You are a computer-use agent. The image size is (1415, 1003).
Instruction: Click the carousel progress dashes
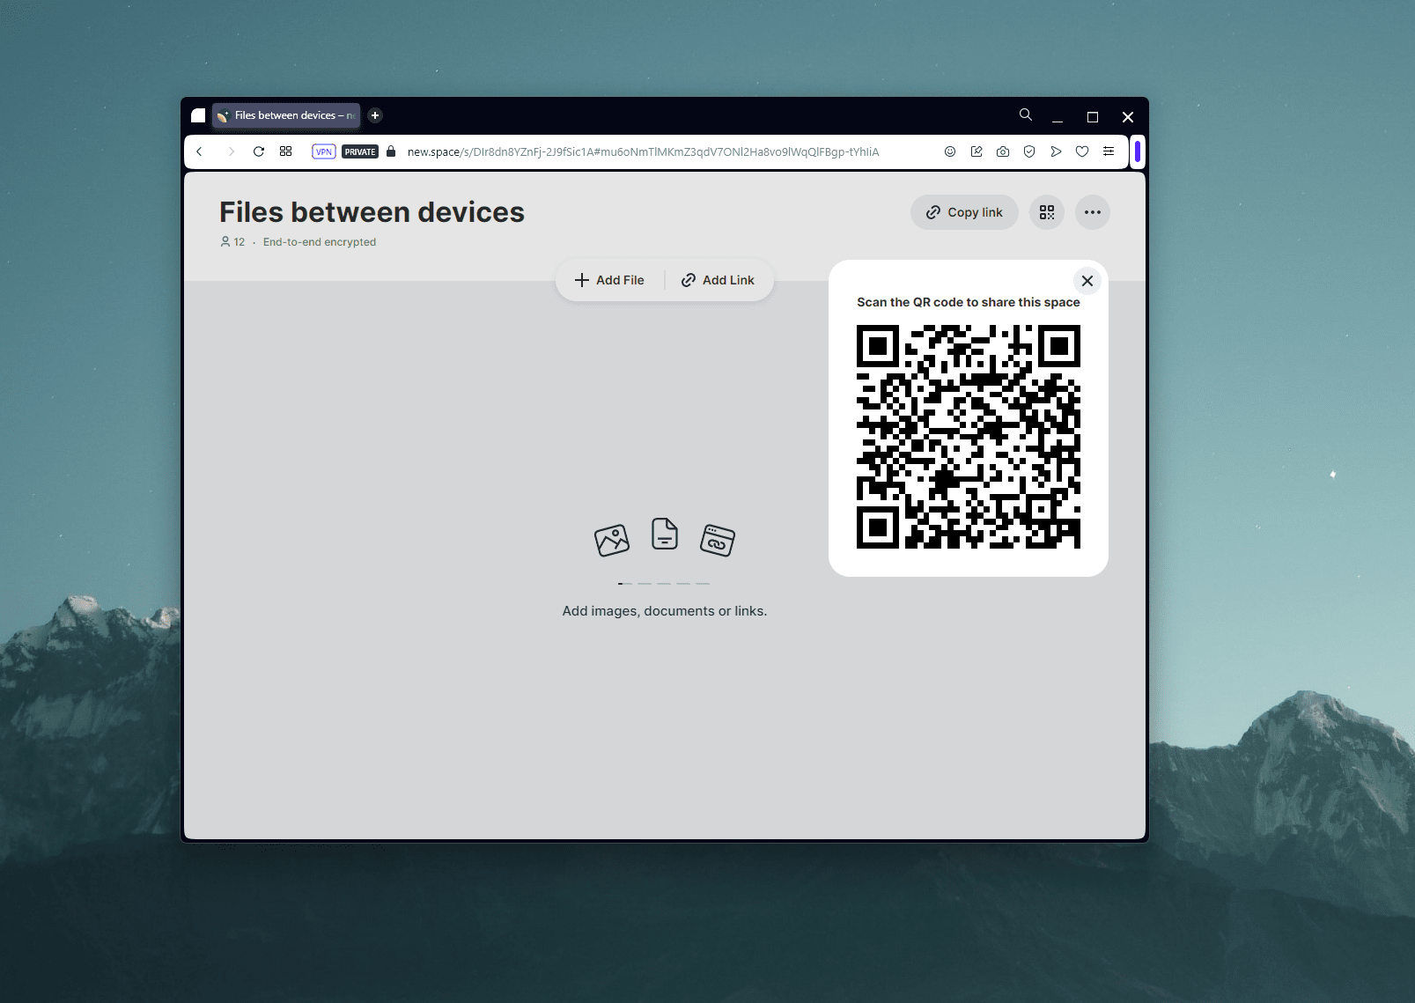(664, 584)
